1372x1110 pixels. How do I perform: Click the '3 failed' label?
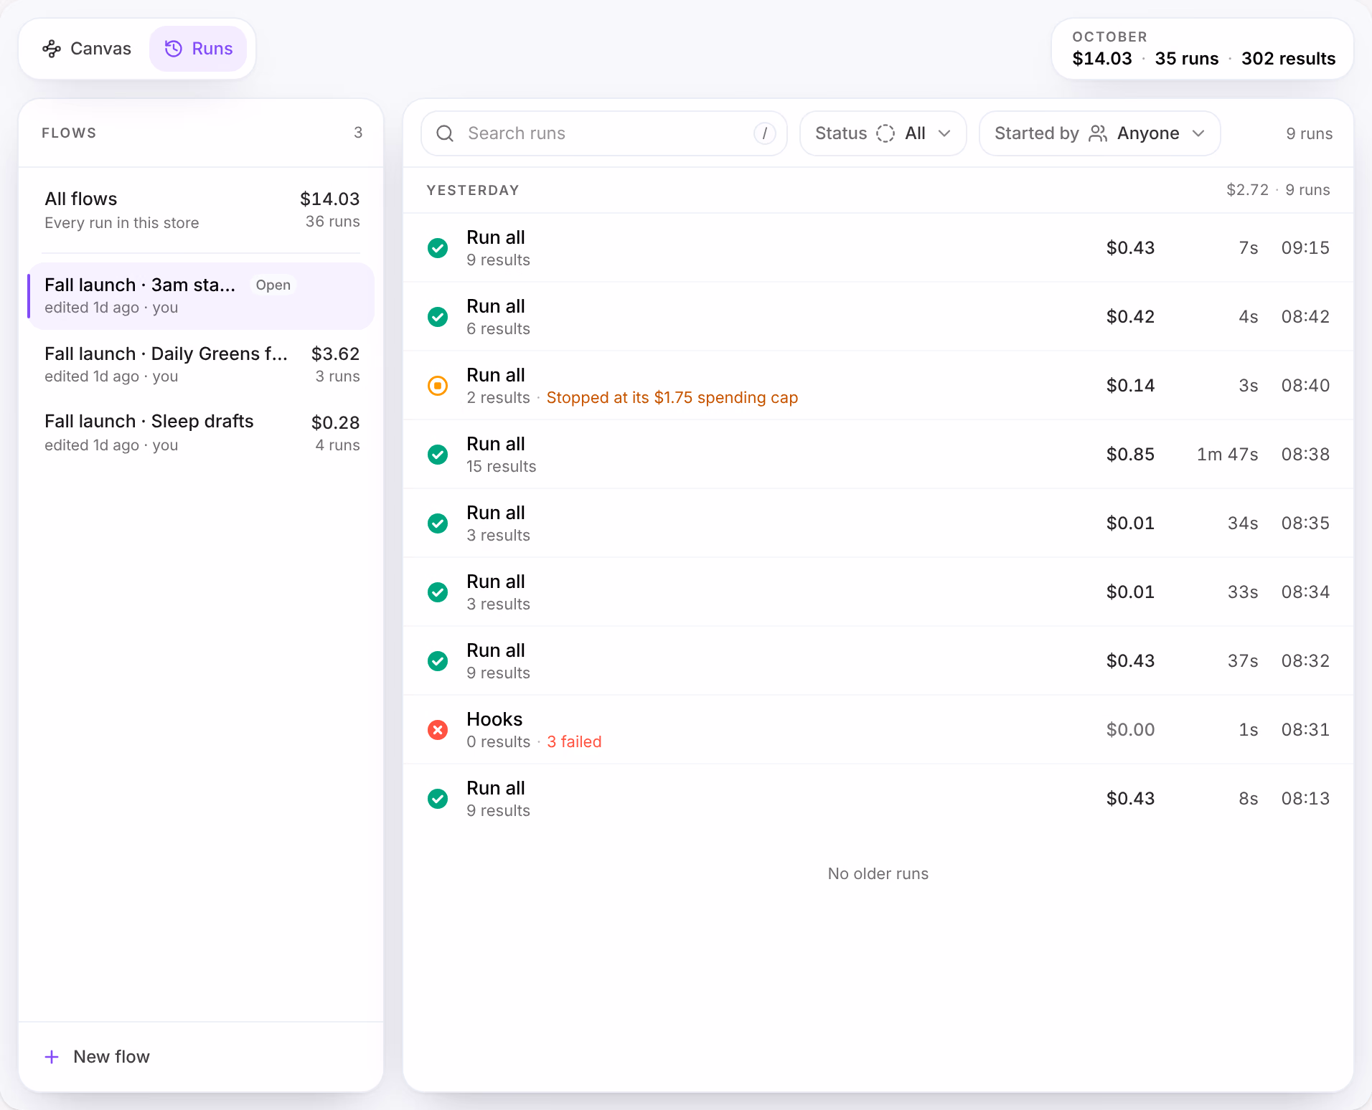pyautogui.click(x=574, y=742)
